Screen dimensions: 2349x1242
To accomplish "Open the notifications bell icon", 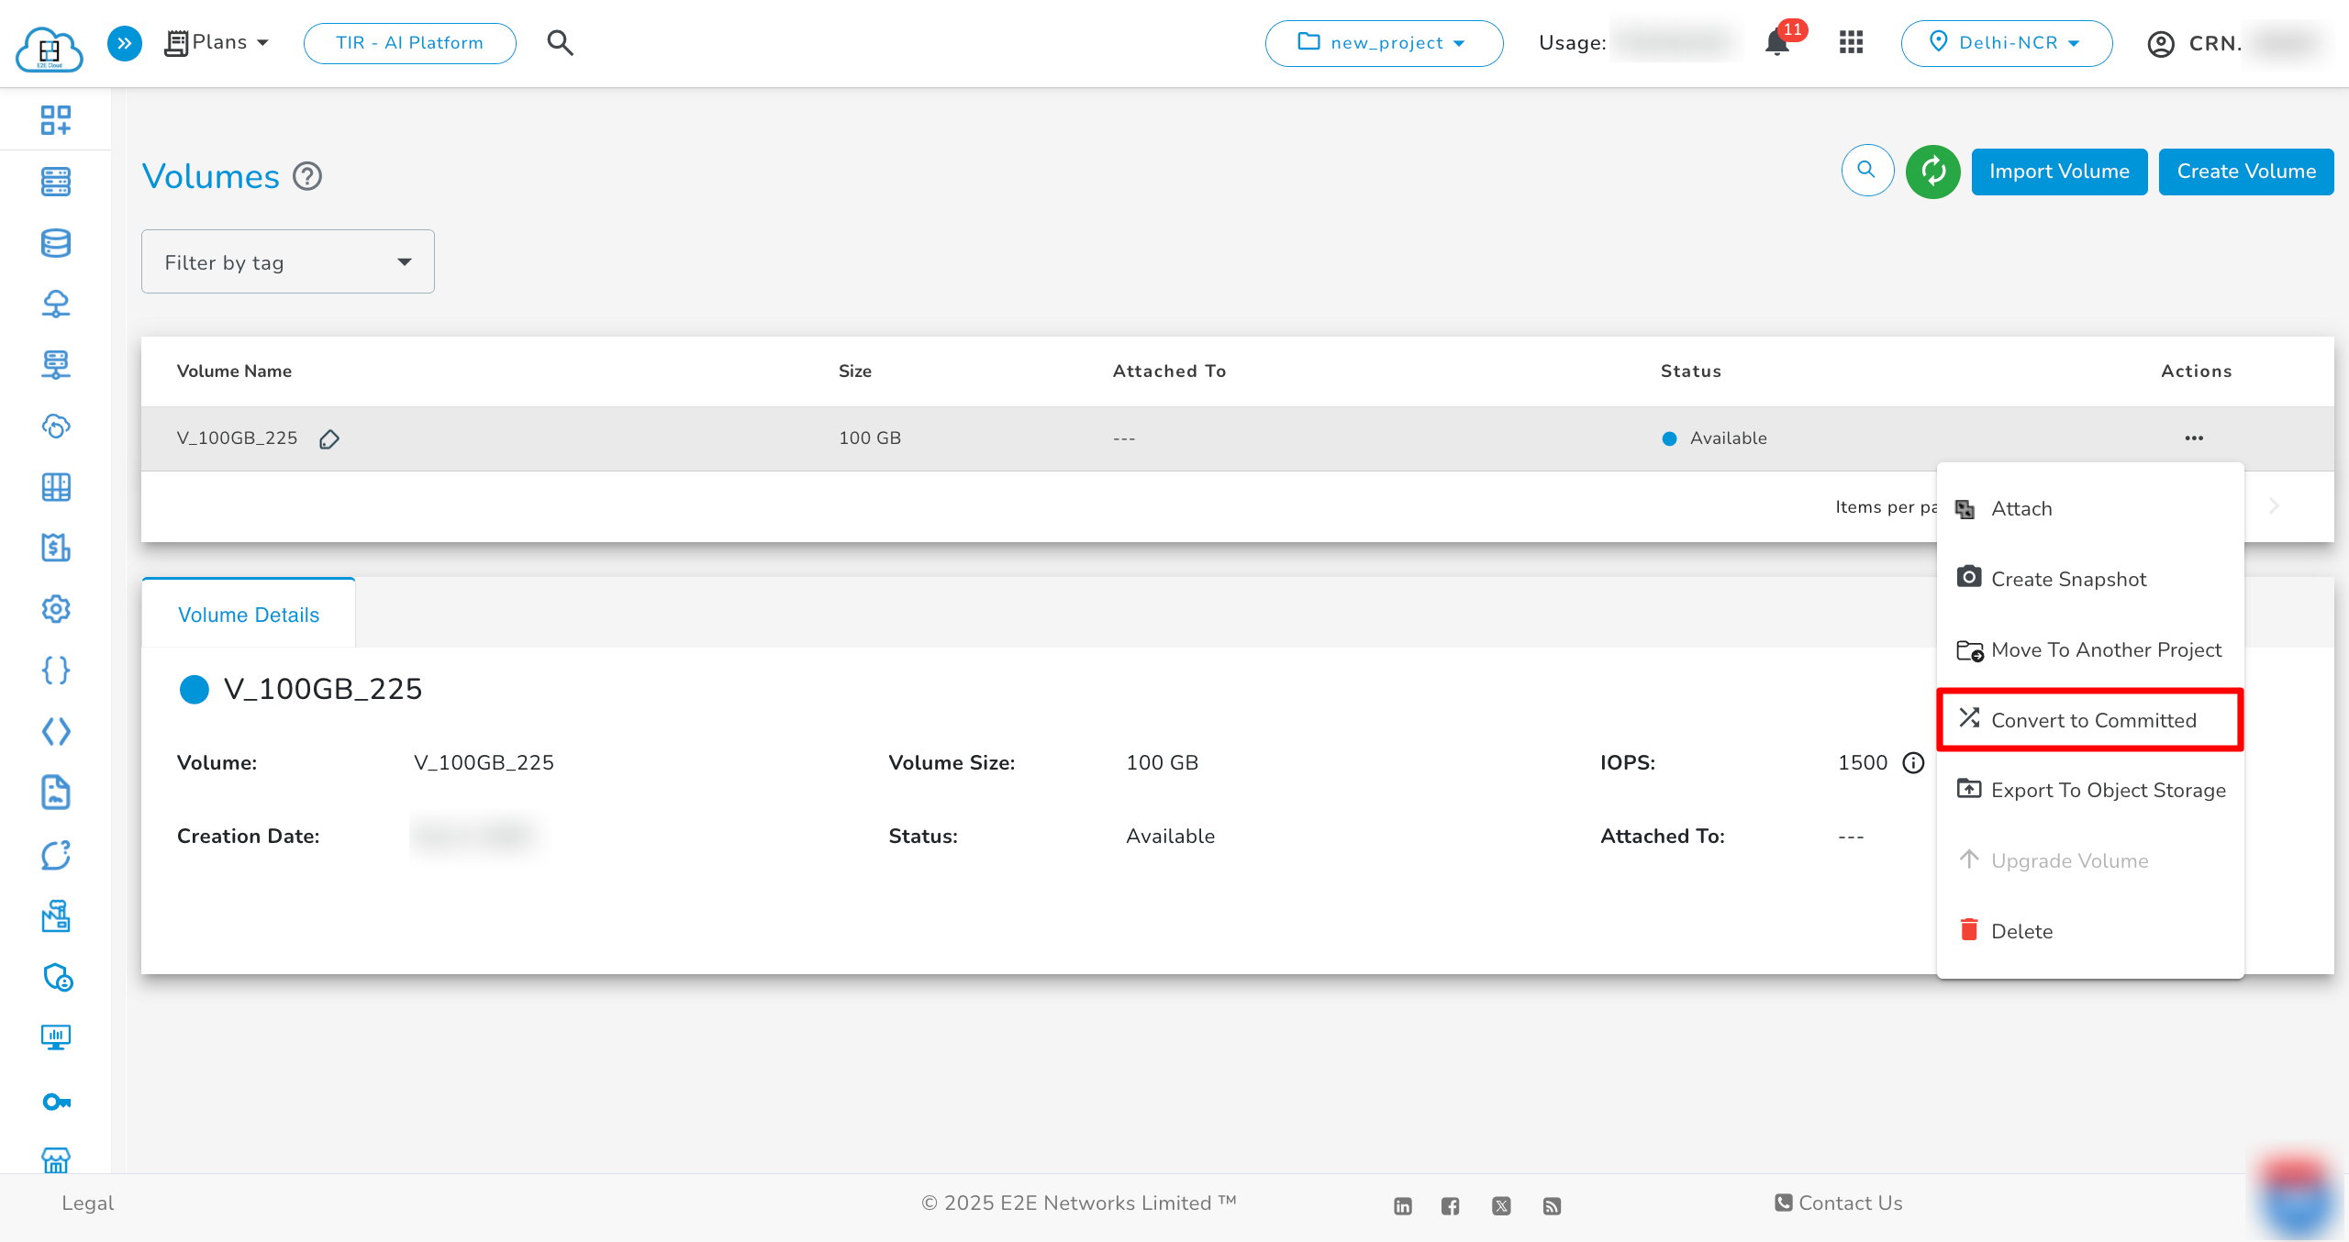I will pyautogui.click(x=1777, y=43).
